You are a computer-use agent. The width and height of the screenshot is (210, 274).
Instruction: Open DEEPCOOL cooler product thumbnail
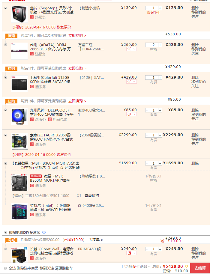19,116
